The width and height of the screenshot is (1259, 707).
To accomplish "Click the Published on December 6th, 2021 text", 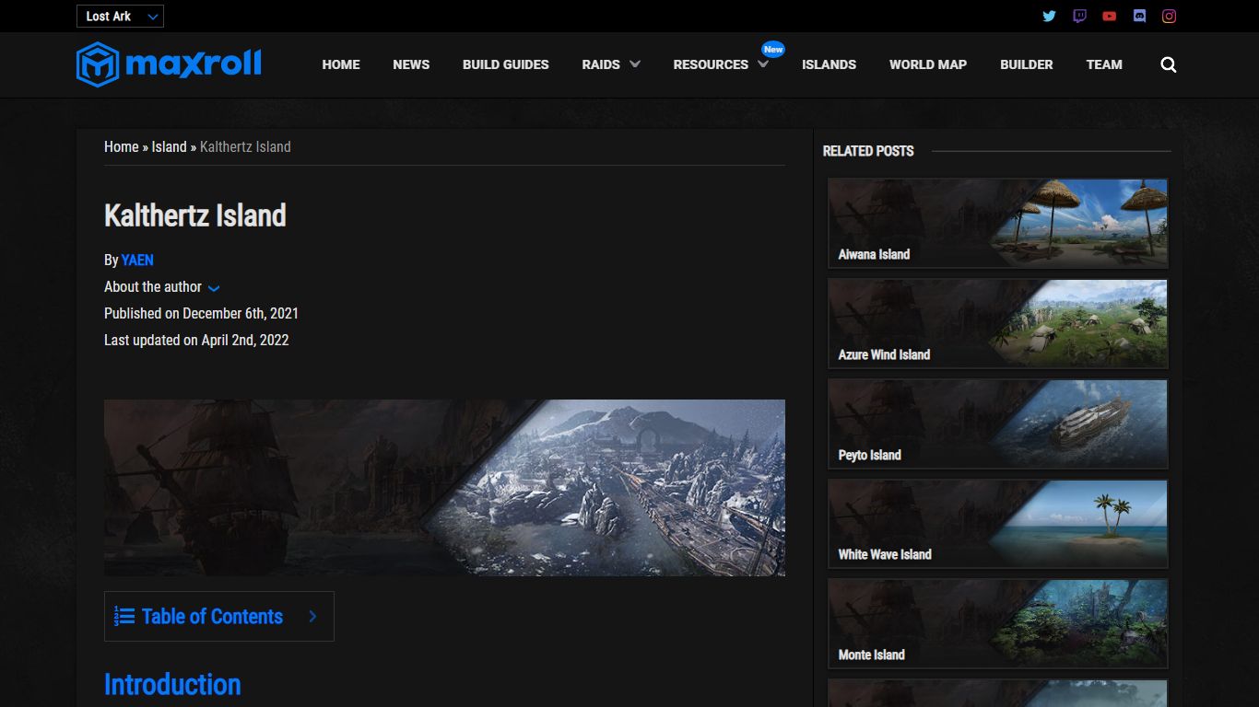I will coord(201,313).
